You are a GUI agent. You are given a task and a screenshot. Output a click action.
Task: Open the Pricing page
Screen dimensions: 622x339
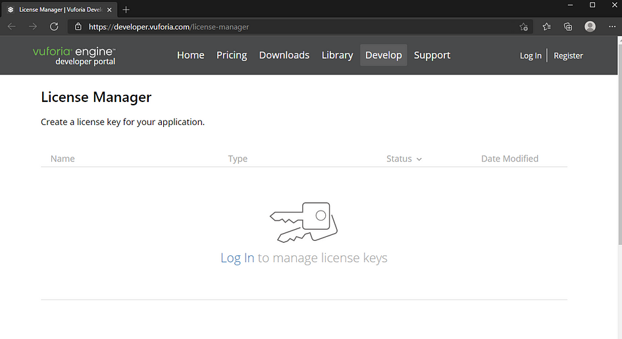pyautogui.click(x=232, y=55)
